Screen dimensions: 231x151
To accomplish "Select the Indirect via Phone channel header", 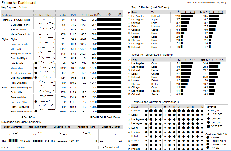I will (86, 127).
